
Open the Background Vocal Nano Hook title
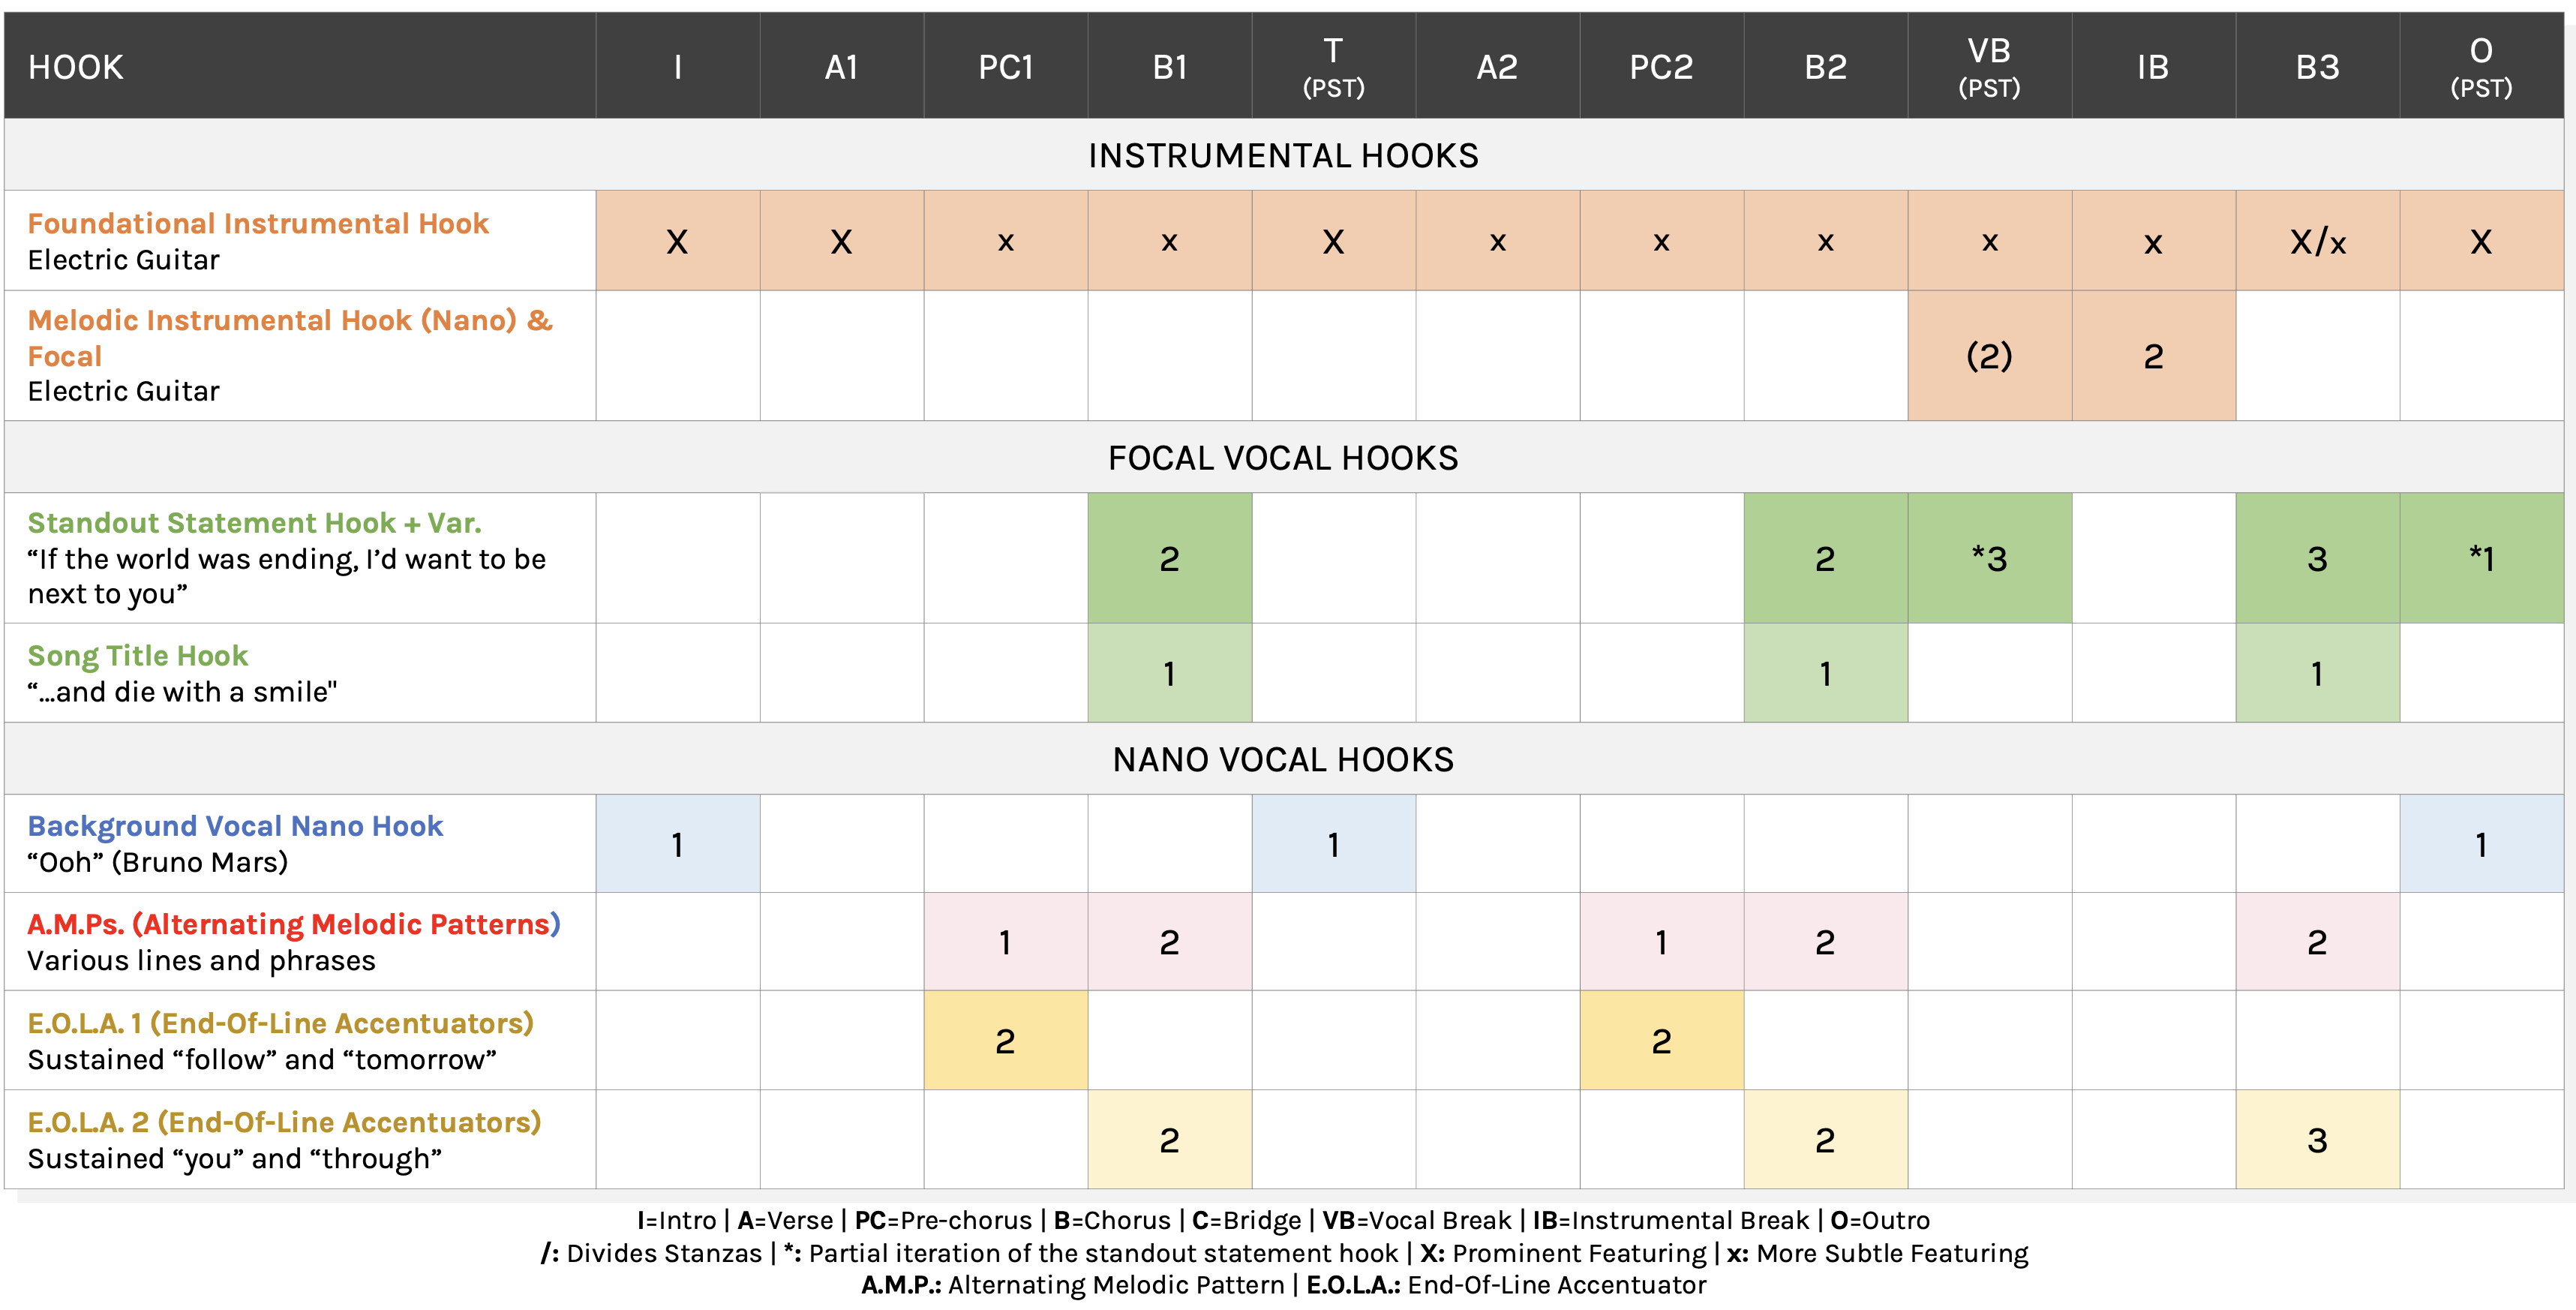point(235,826)
